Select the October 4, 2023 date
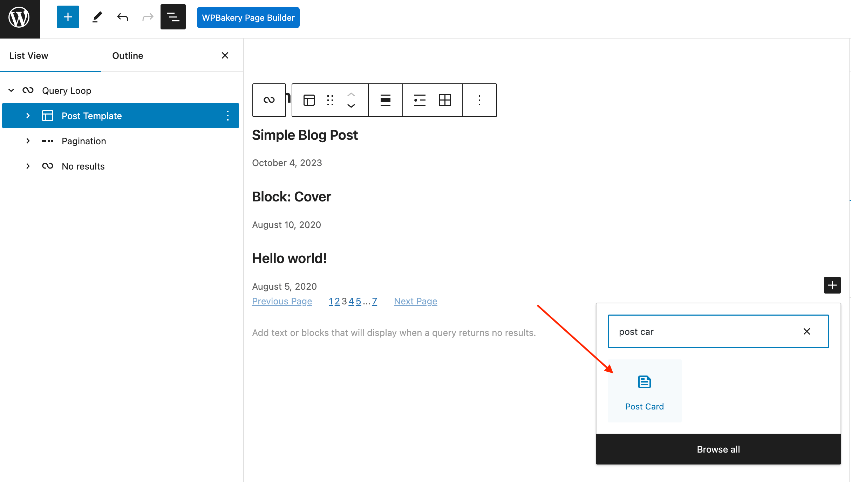The height and width of the screenshot is (482, 851). point(287,163)
